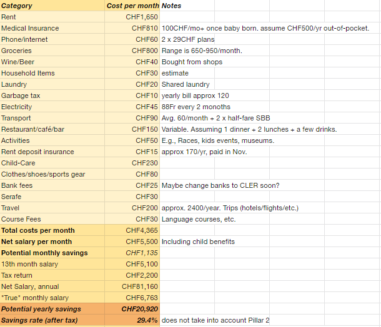Click the Course Fees cell

click(x=52, y=219)
